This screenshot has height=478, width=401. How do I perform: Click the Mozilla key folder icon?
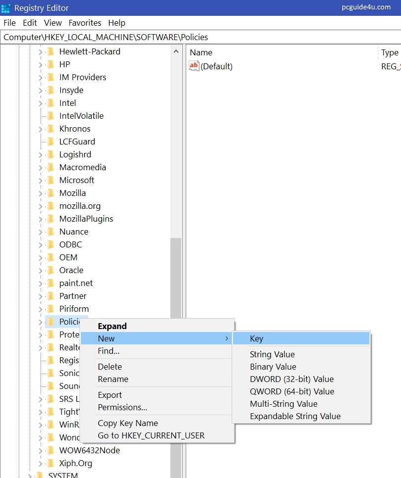pyautogui.click(x=50, y=193)
